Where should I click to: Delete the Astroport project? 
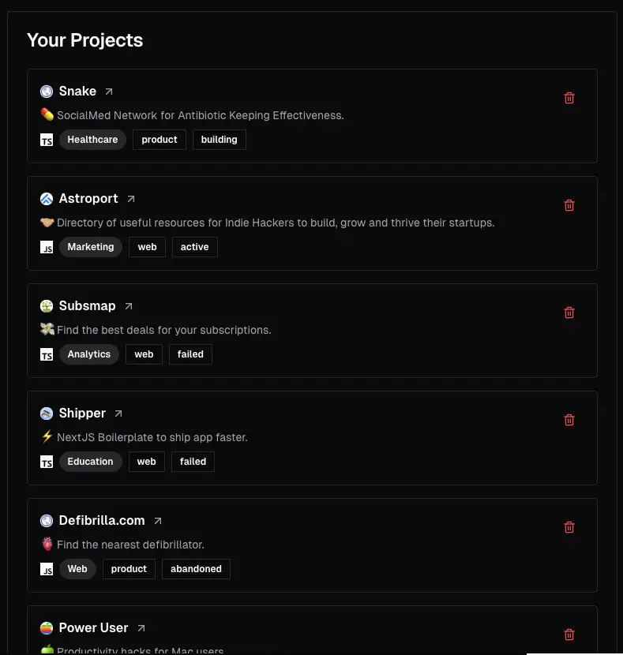point(569,205)
